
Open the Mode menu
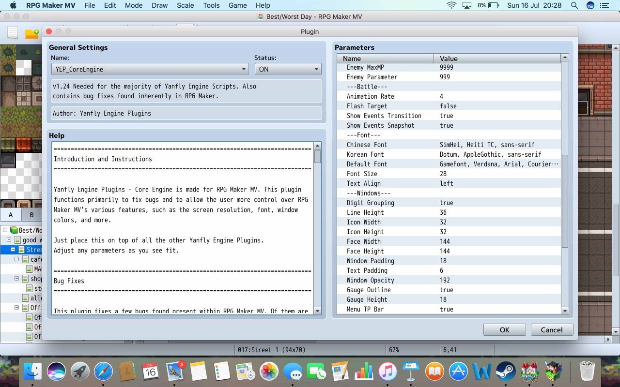(134, 5)
